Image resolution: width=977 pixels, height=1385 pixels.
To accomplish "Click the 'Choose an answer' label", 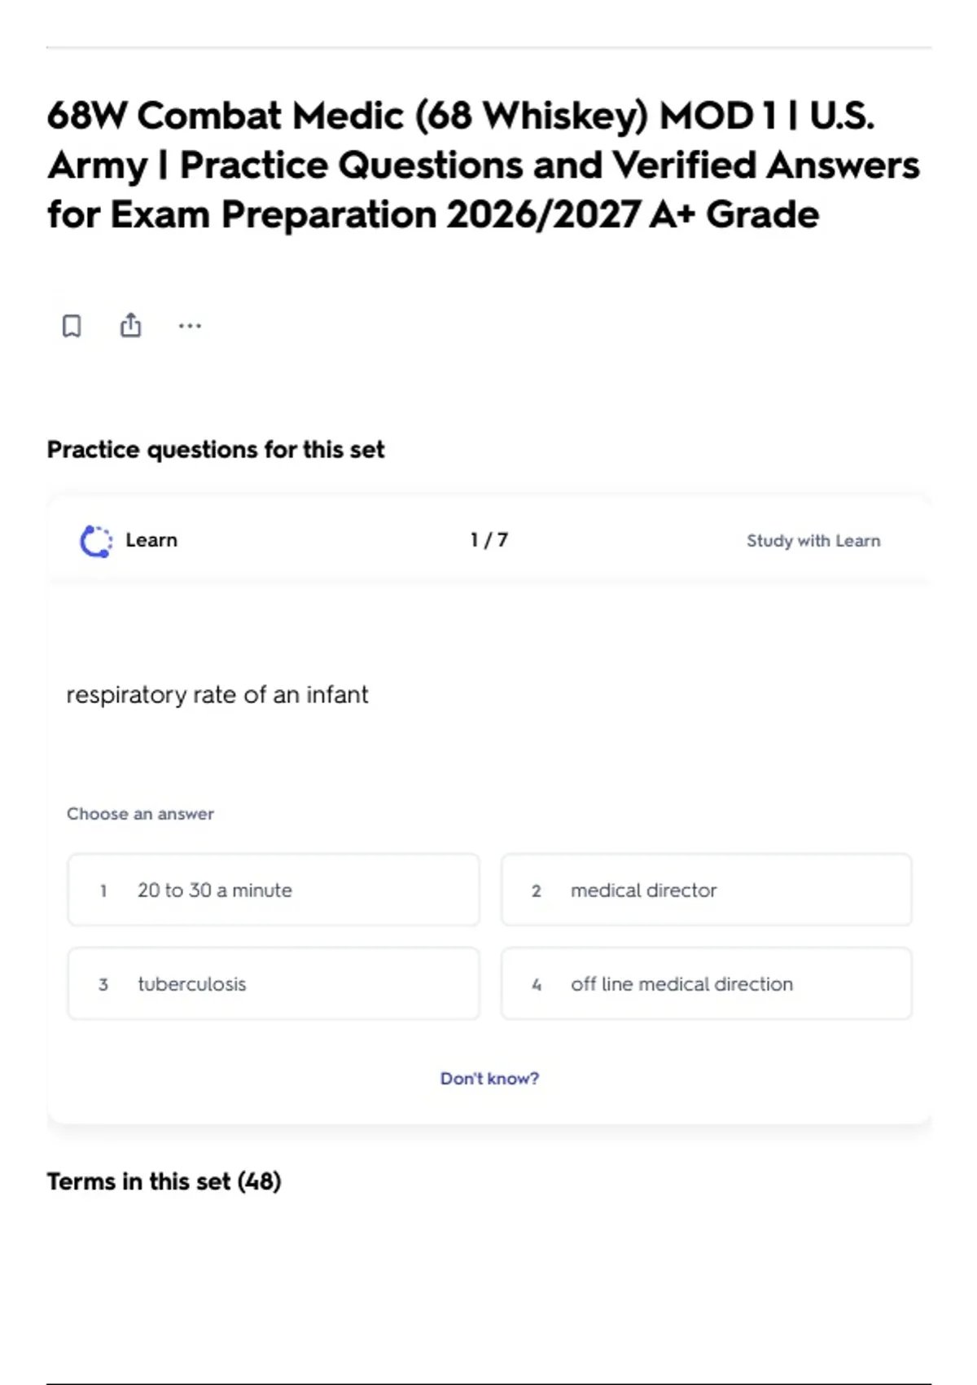I will pos(140,814).
